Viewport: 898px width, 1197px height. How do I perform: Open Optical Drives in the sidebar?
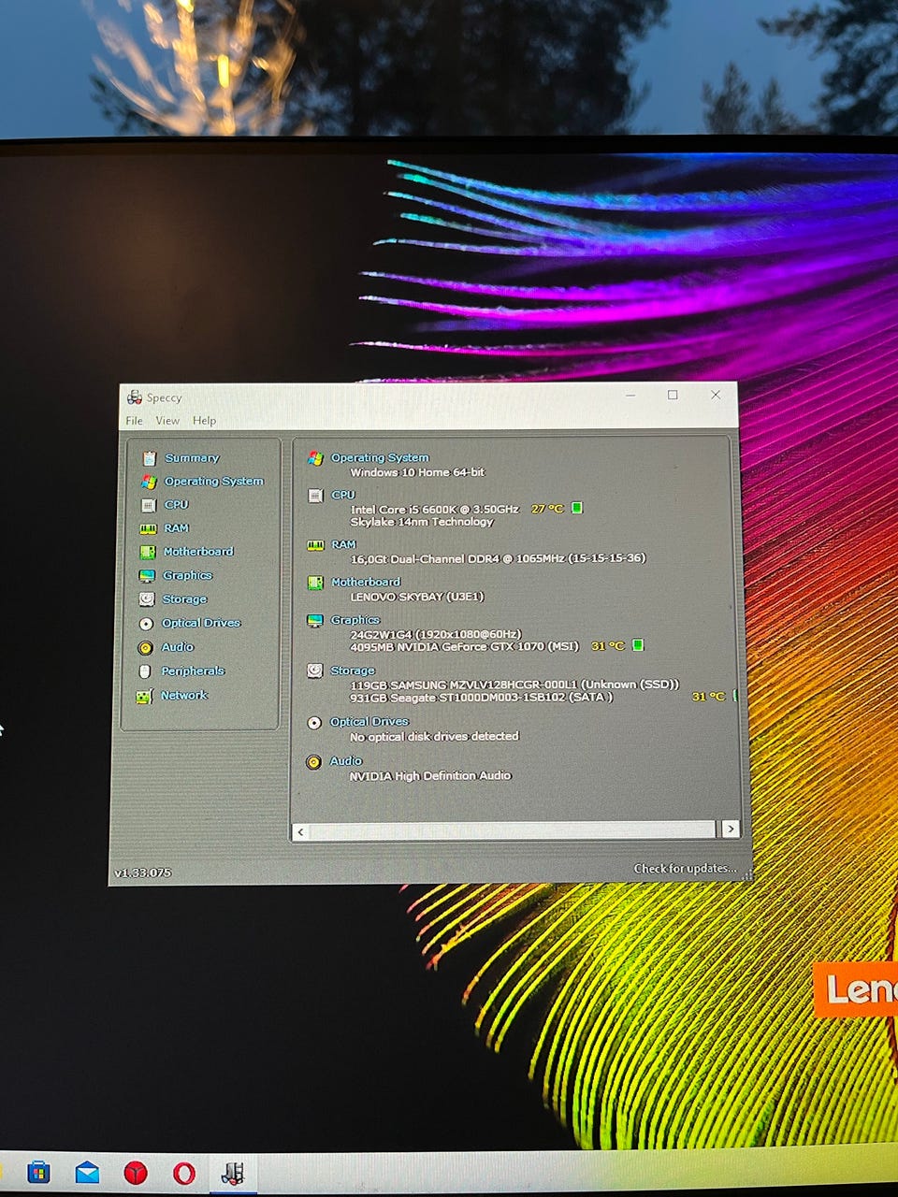click(x=201, y=623)
